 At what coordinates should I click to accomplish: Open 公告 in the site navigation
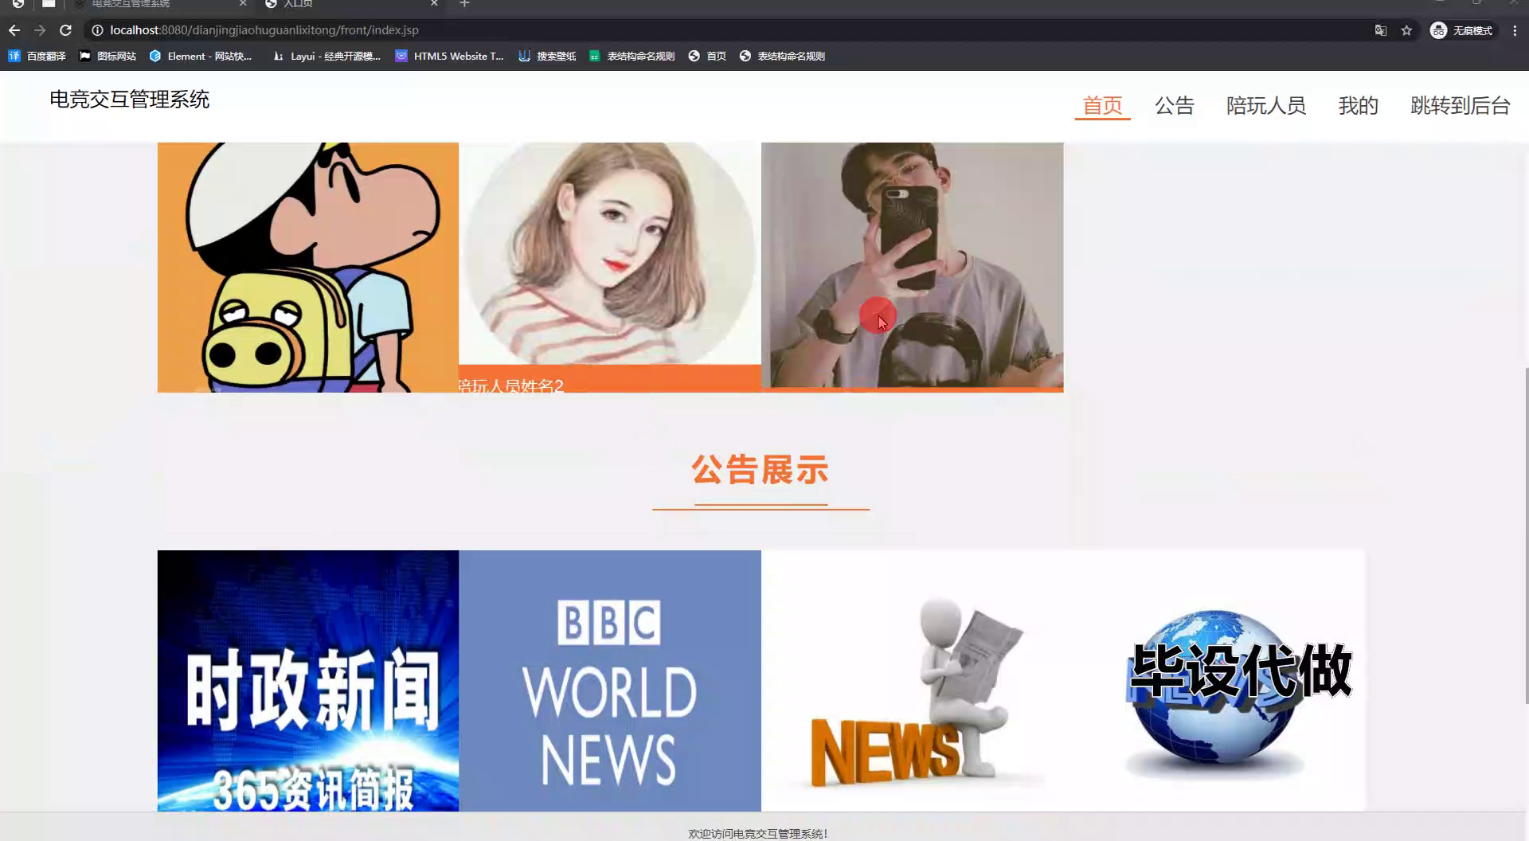coord(1175,105)
